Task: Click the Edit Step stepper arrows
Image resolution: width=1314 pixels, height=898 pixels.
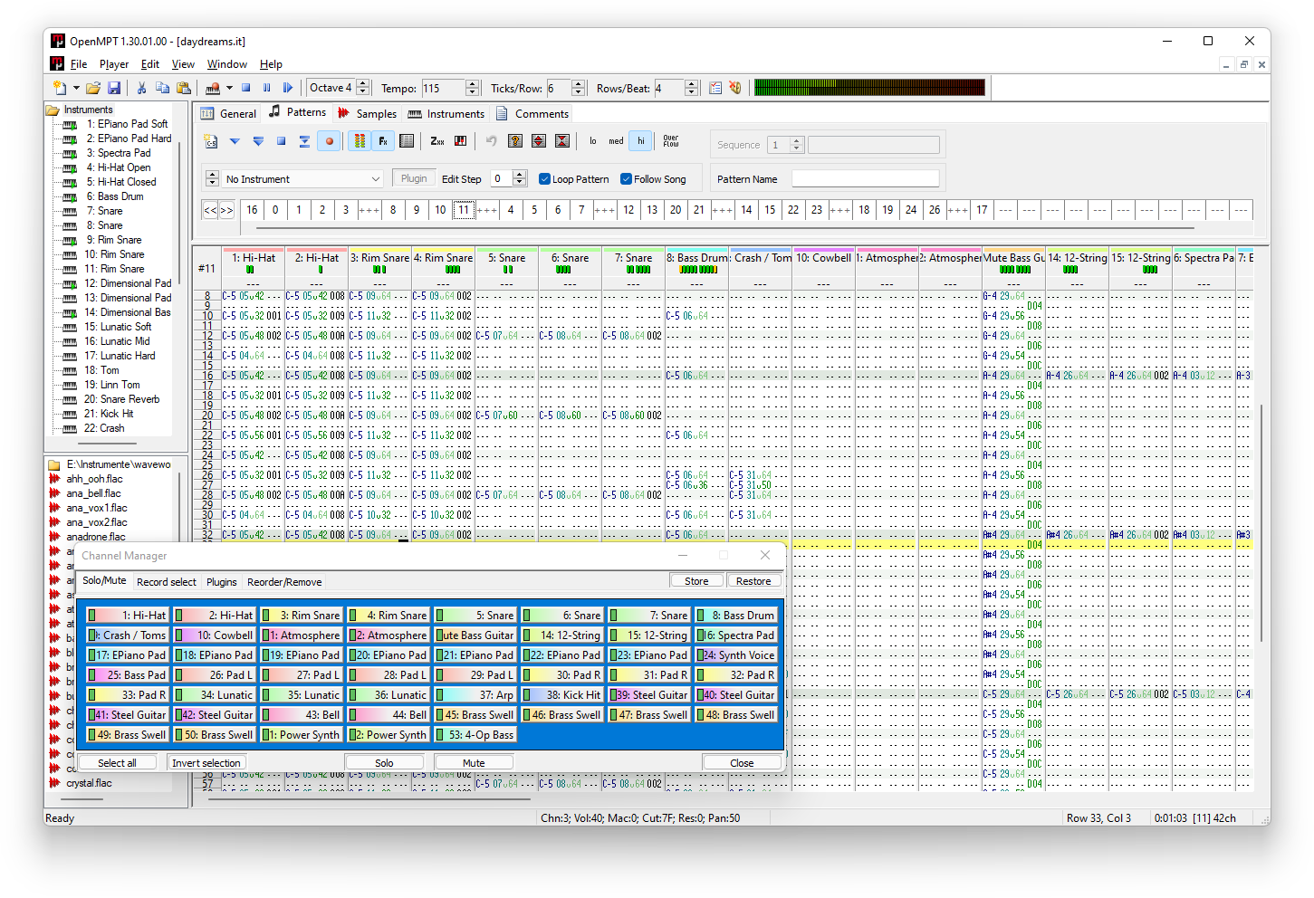Action: click(x=520, y=178)
